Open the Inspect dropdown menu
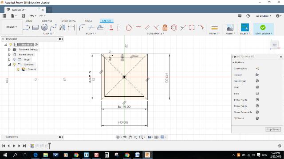The height and width of the screenshot is (159, 284). click(214, 34)
